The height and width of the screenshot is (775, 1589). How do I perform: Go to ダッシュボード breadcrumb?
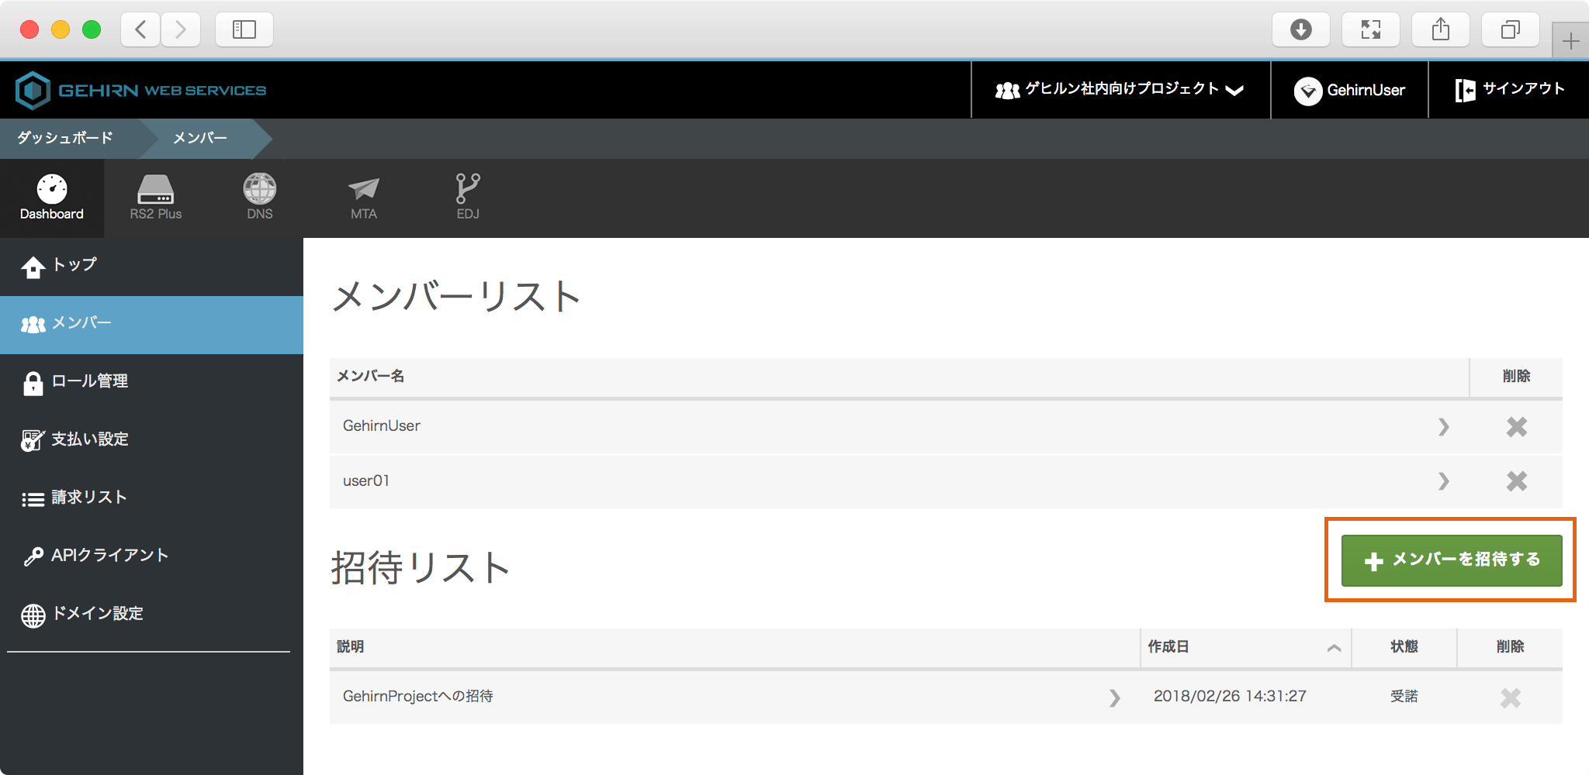point(65,138)
